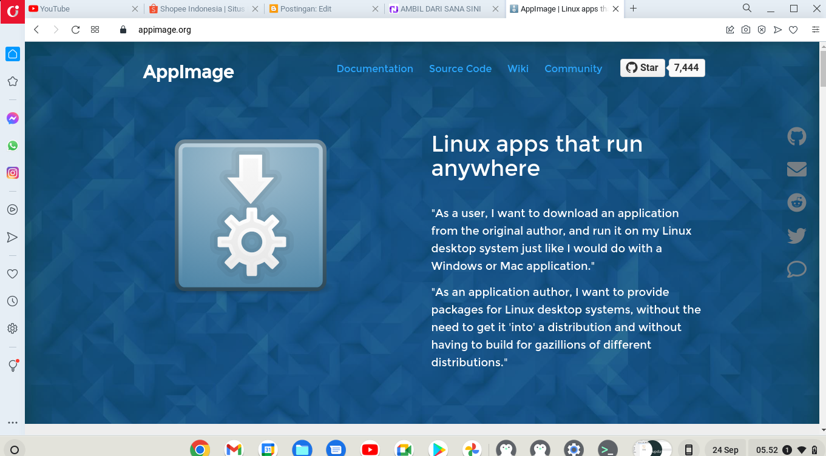Click the AppImage gear download logo

tap(251, 215)
